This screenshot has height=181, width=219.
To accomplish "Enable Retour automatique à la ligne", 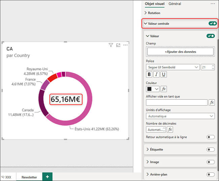I will 211,137.
